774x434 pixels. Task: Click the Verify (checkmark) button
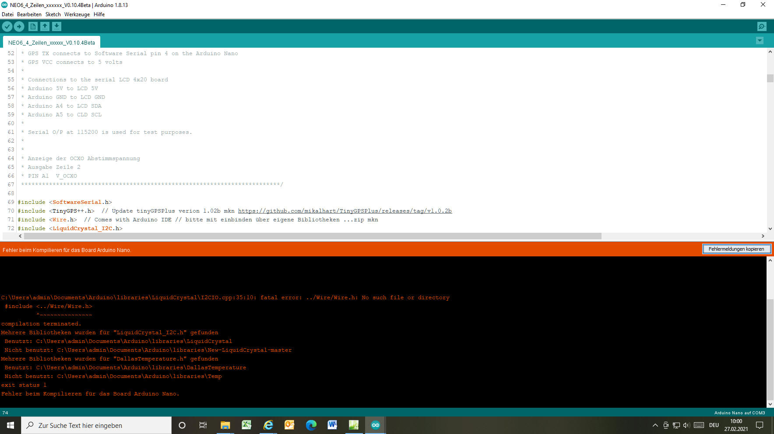[7, 27]
